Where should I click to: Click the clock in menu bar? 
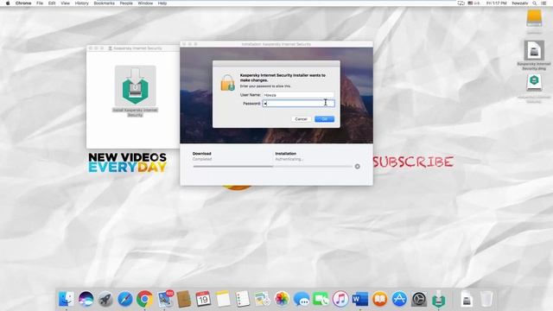pyautogui.click(x=496, y=3)
